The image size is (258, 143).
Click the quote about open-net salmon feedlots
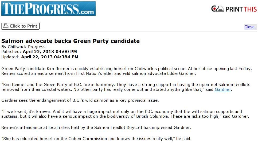[126, 87]
